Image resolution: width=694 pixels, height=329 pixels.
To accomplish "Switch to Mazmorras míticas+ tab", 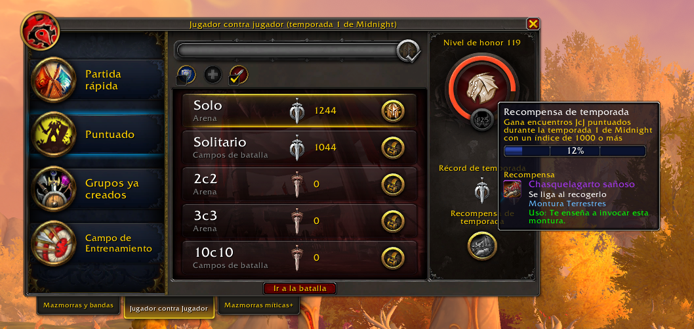I will click(258, 305).
